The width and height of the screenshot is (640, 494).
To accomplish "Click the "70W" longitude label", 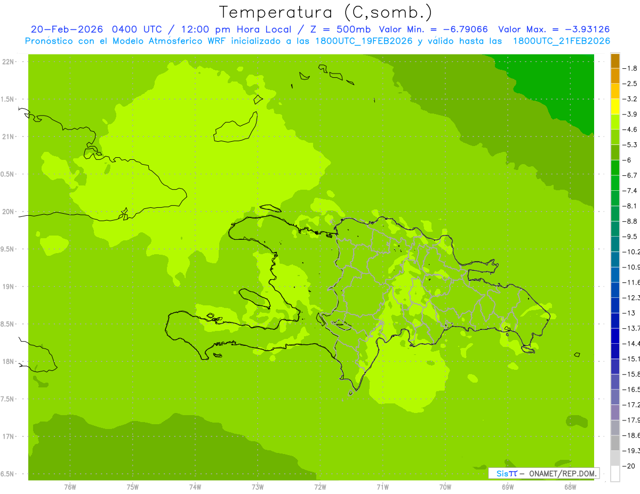I will point(445,487).
